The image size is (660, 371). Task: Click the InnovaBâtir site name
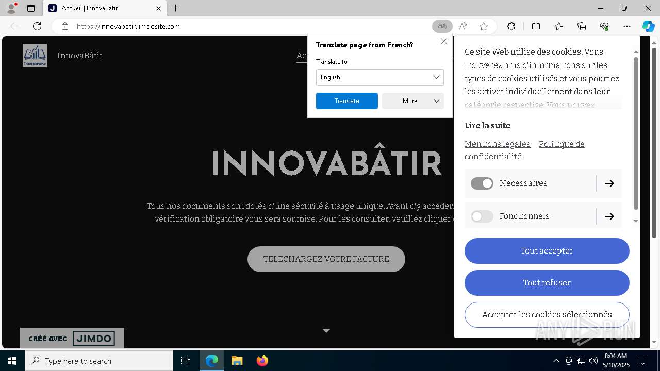(80, 55)
